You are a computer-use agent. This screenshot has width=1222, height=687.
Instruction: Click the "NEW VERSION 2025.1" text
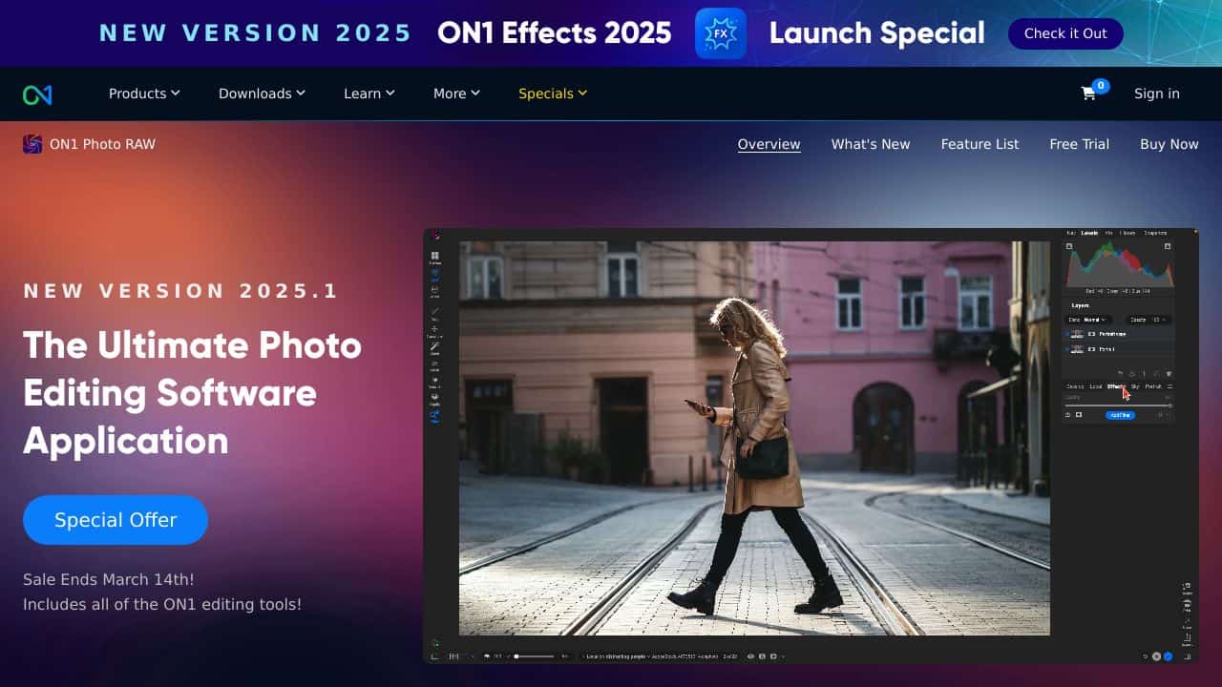click(x=181, y=291)
